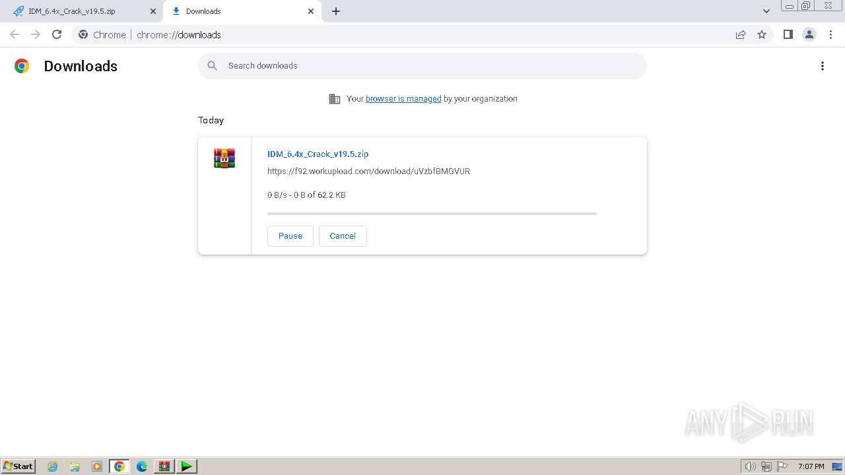Open WinRAR from the taskbar

(x=164, y=466)
